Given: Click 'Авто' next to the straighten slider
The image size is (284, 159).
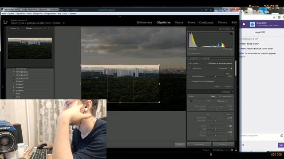Looking at the screenshot, I should 228,74.
